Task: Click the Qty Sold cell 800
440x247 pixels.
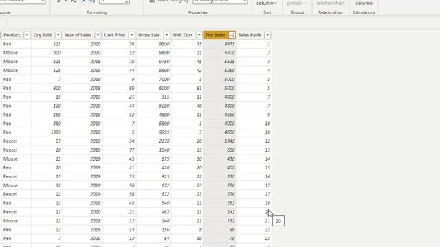Action: point(57,89)
